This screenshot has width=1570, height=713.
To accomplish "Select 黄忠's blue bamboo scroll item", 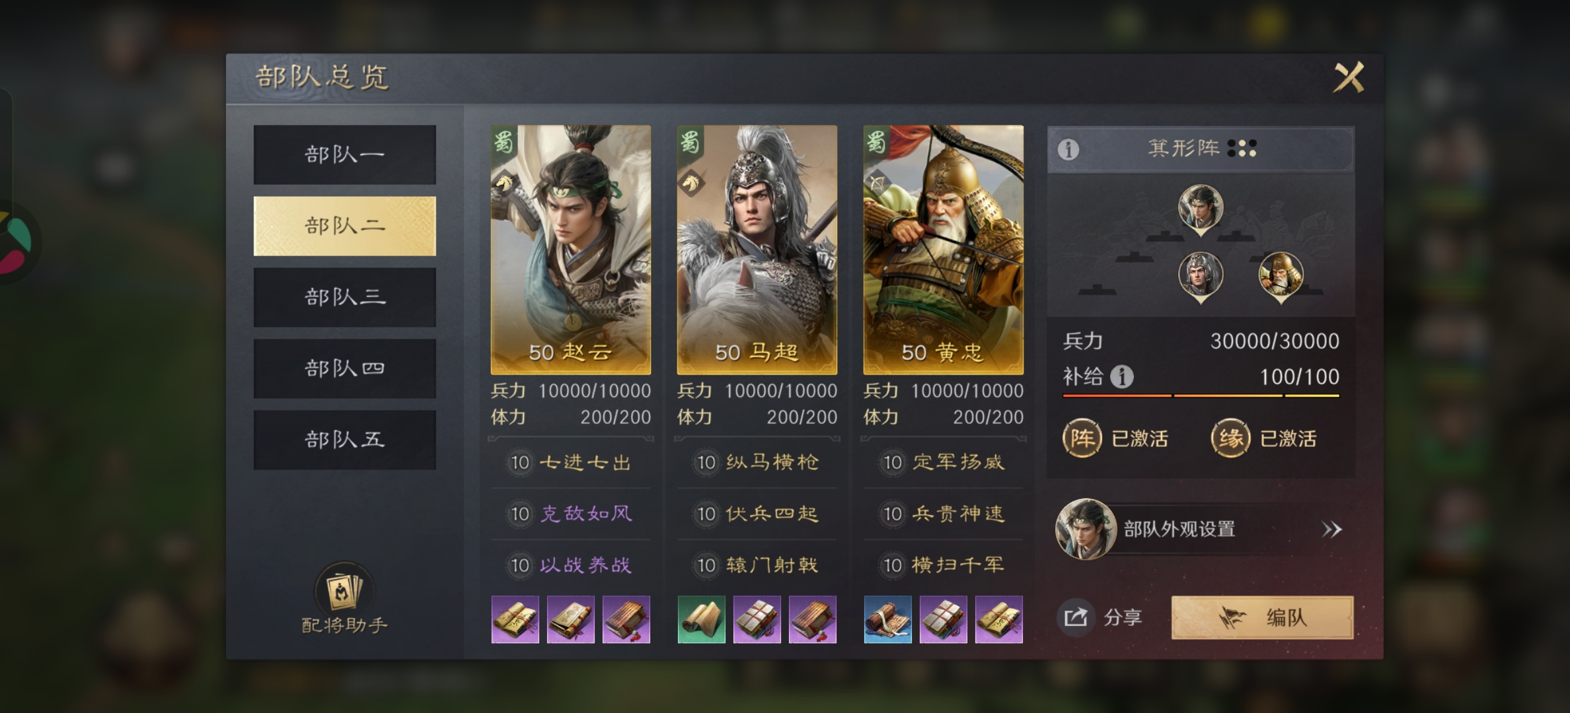I will tap(888, 619).
